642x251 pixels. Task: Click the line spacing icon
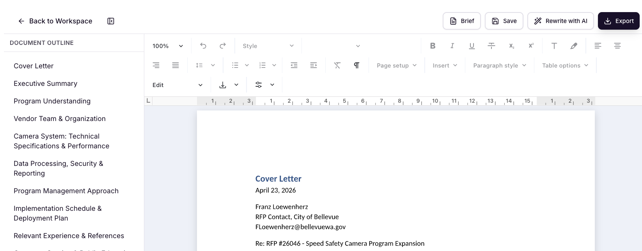coord(199,65)
